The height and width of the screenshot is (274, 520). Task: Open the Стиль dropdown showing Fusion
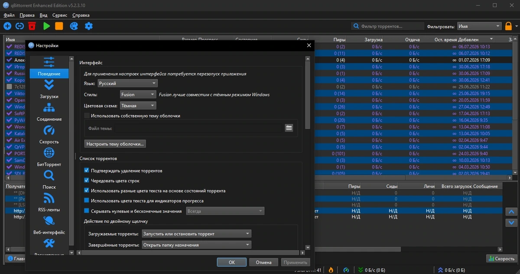pyautogui.click(x=138, y=94)
